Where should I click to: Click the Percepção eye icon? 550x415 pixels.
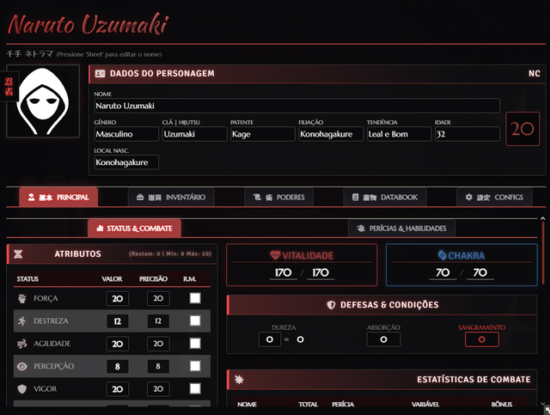point(22,366)
